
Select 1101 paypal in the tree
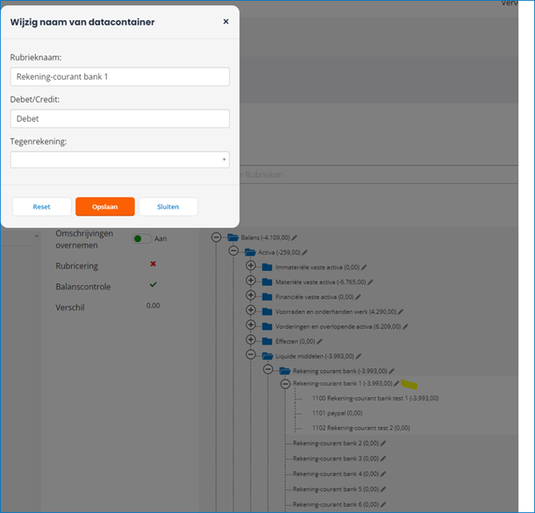(x=338, y=413)
